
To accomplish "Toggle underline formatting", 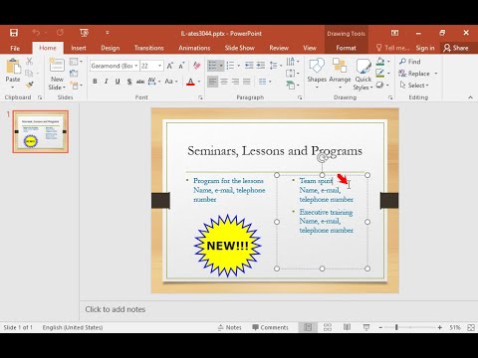I will click(118, 82).
